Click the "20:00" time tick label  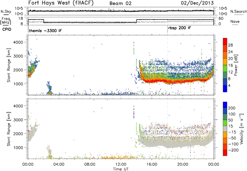[x=182, y=165]
